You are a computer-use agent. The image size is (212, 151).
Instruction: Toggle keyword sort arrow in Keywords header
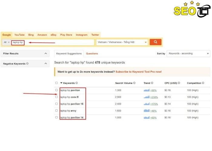(x=61, y=83)
